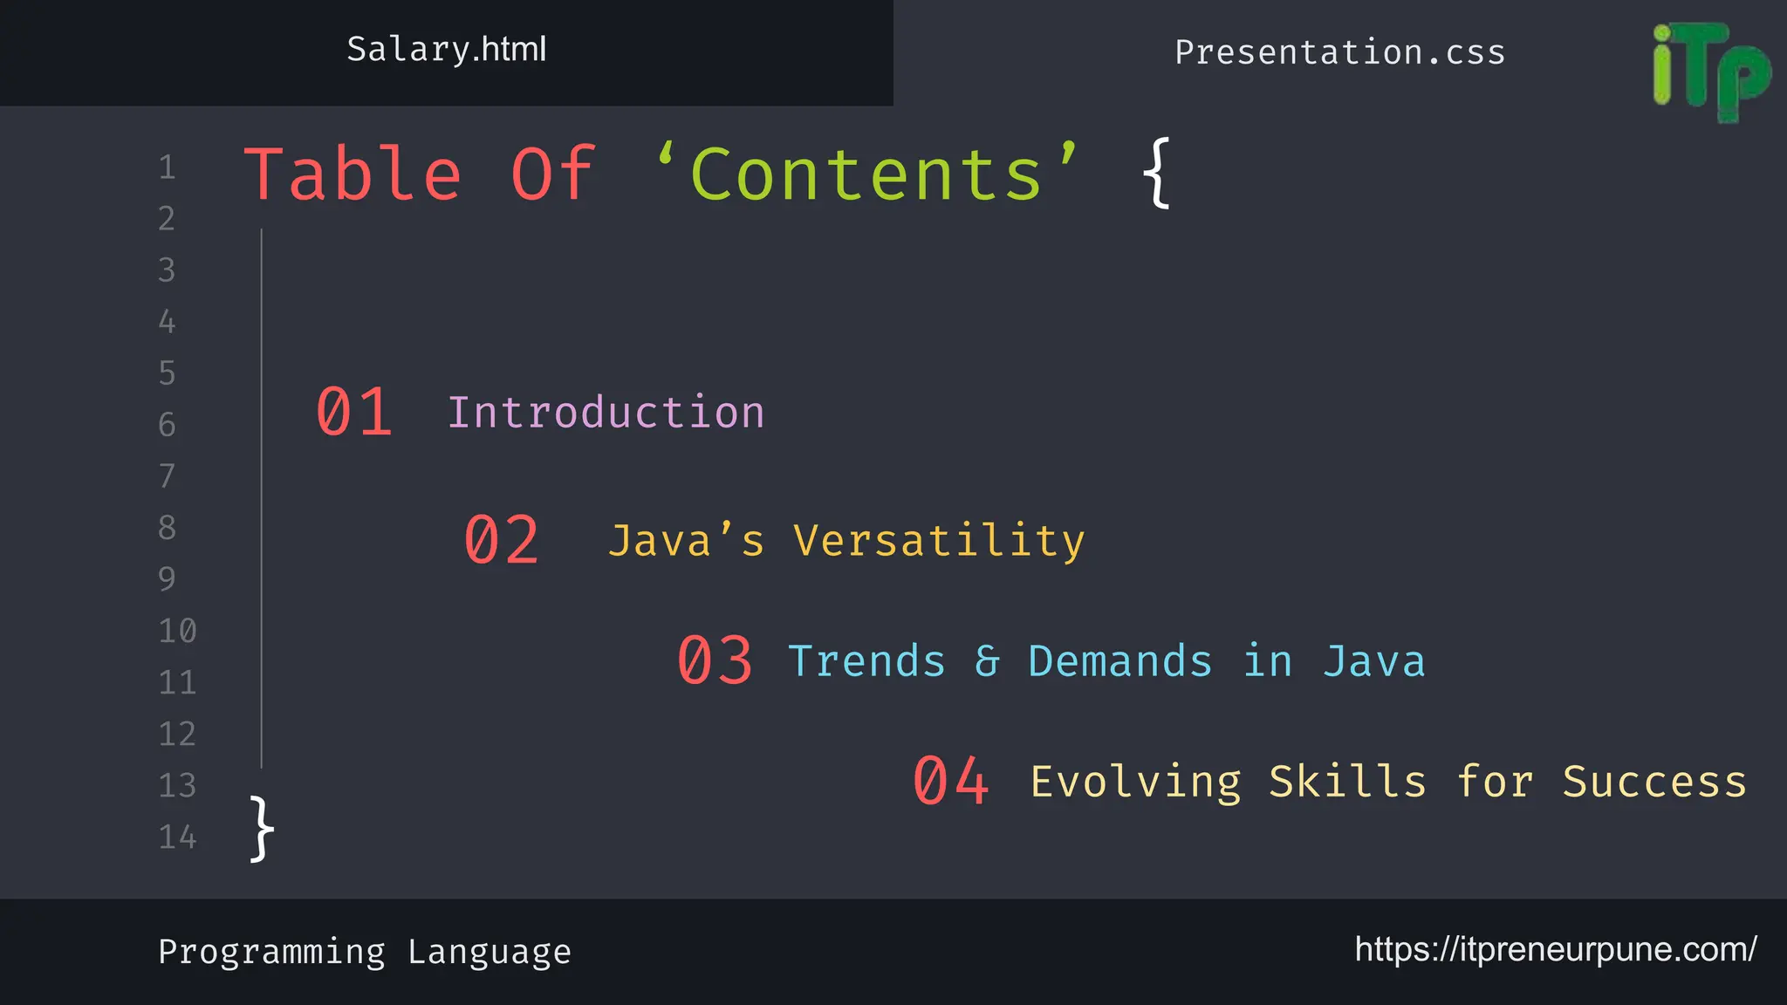Click the '01' section number
This screenshot has height=1005, width=1787.
[353, 411]
